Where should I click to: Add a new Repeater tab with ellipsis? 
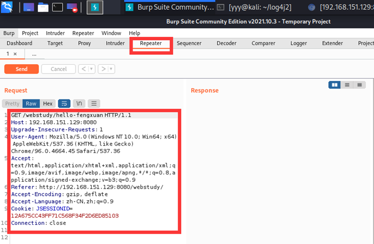(34, 54)
